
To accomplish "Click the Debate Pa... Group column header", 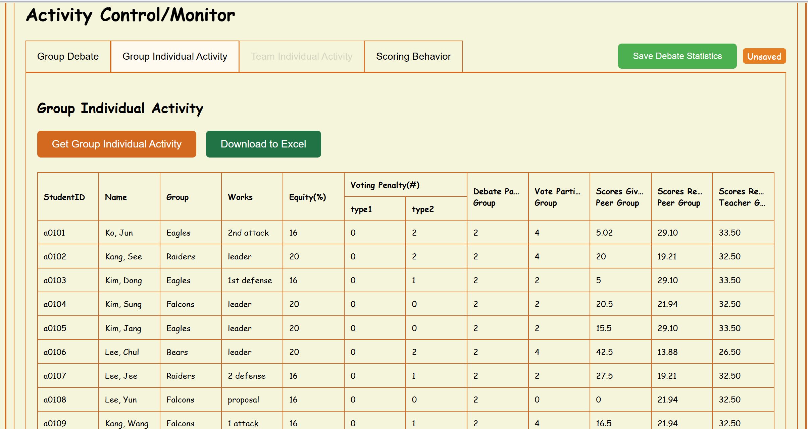I will (496, 197).
